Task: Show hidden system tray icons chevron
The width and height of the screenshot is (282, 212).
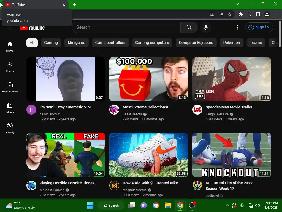Action: [x=227, y=205]
